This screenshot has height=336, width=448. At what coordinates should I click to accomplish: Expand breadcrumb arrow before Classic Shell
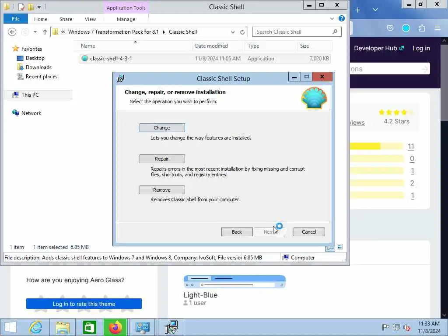164,32
